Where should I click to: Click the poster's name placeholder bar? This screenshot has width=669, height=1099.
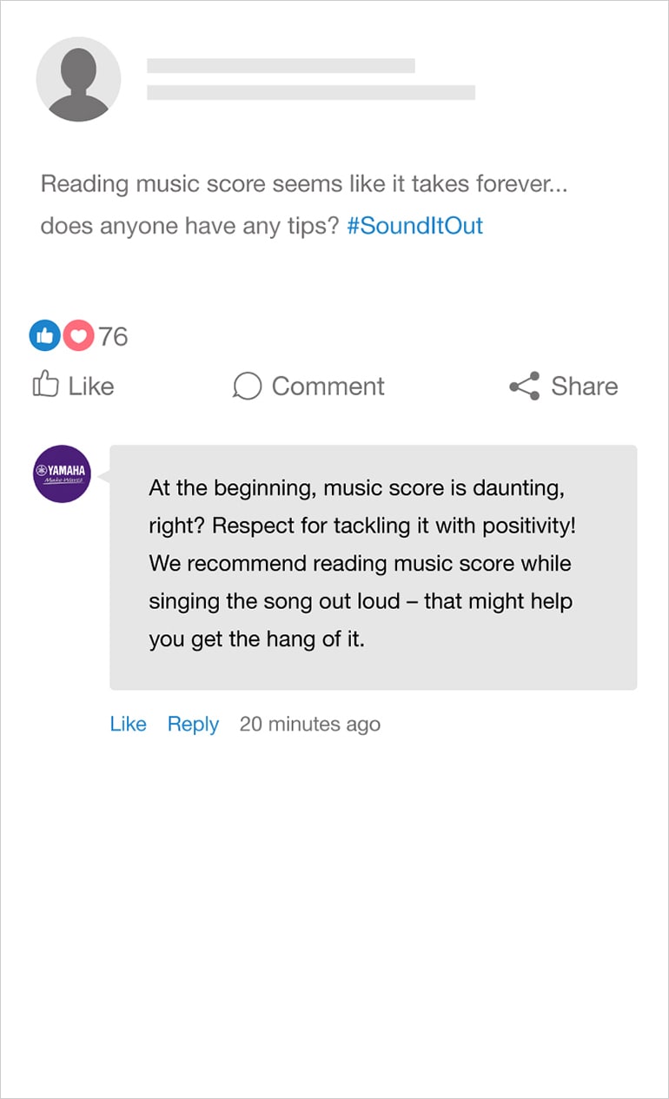pos(281,66)
